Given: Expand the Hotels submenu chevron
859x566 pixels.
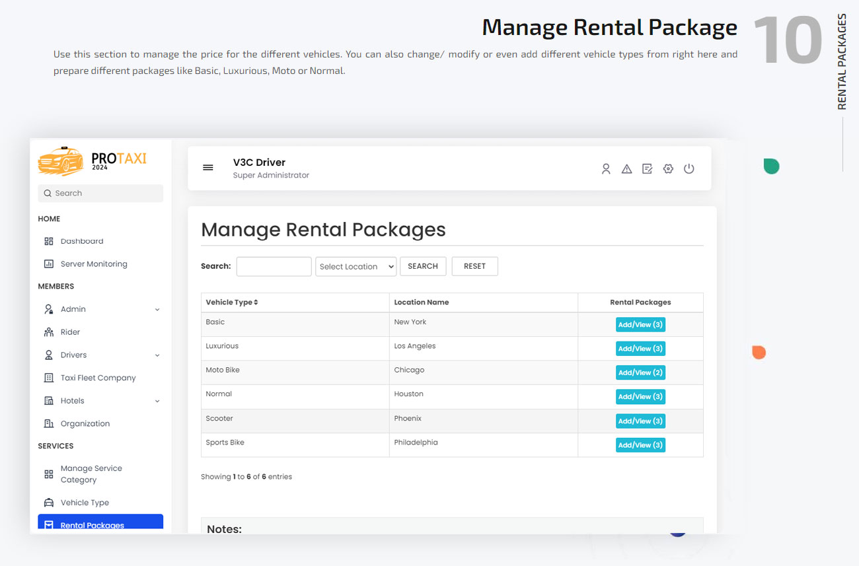Looking at the screenshot, I should click(x=157, y=401).
